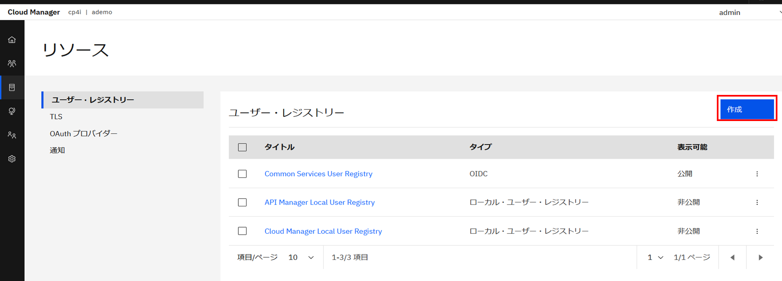Click the 1-3/3 項目 count text
The height and width of the screenshot is (281, 782).
coord(350,257)
